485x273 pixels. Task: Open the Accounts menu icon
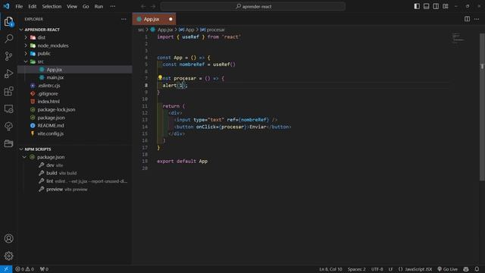click(8, 238)
